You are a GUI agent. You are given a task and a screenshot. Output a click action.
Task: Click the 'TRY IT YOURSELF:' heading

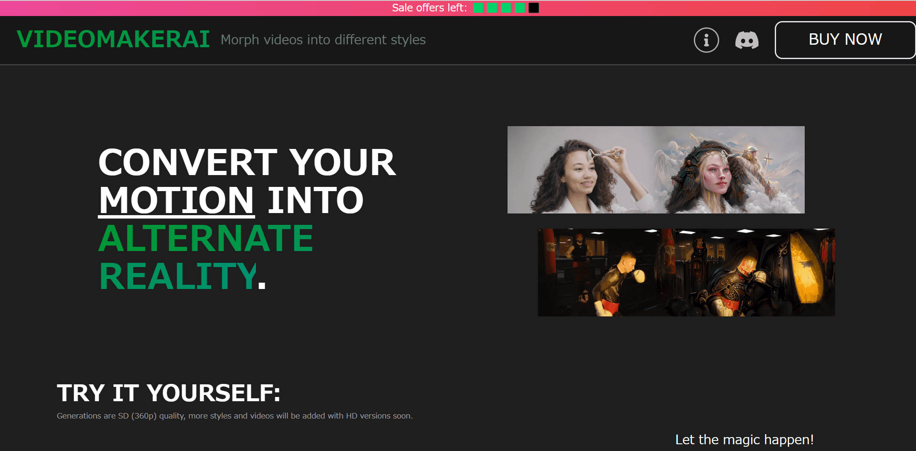click(x=169, y=393)
